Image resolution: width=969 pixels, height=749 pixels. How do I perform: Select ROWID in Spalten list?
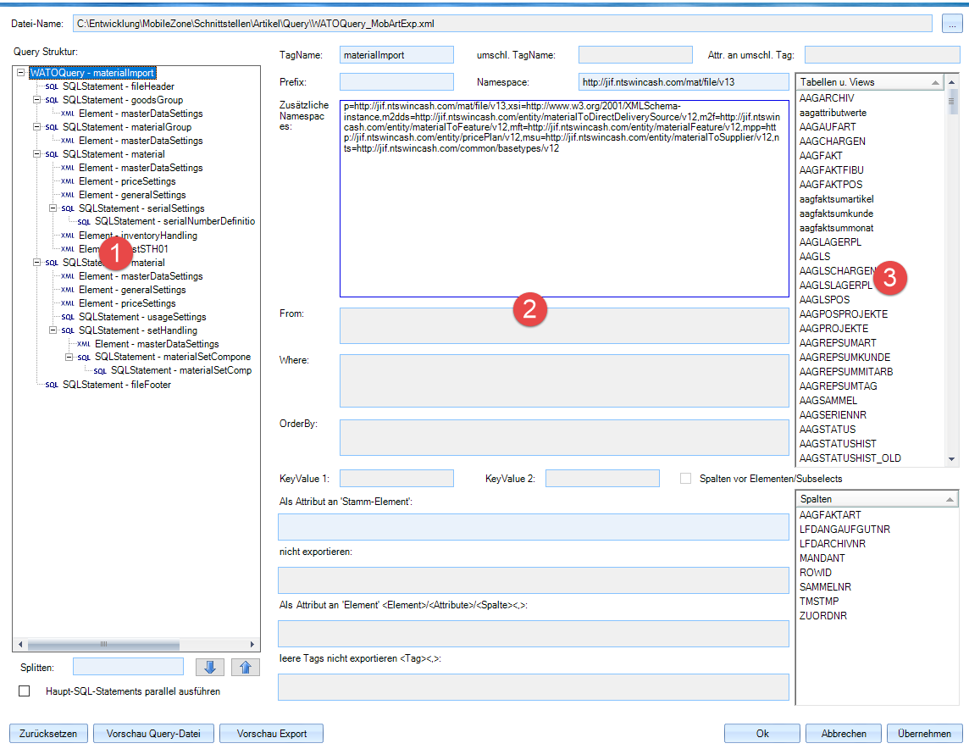(815, 572)
